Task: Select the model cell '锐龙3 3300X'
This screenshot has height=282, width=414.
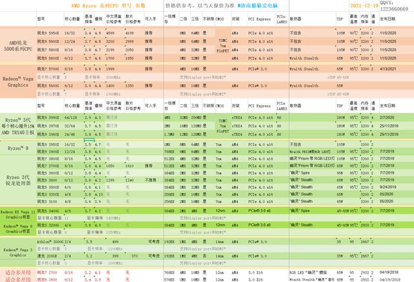Action: [x=48, y=195]
